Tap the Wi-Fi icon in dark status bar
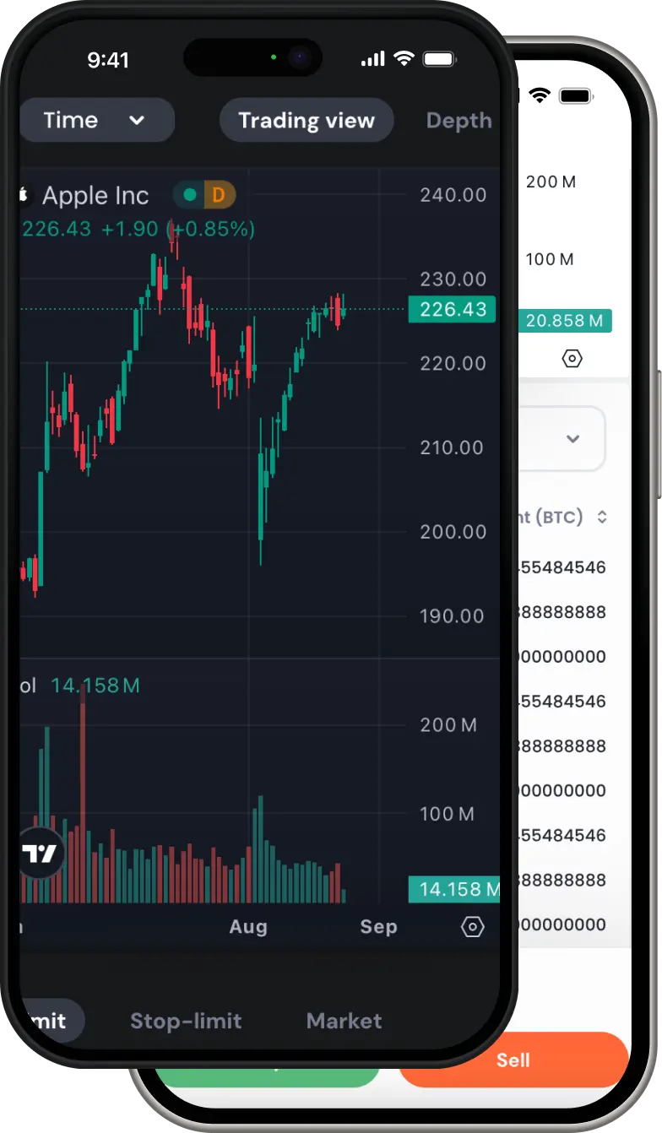 pos(404,59)
